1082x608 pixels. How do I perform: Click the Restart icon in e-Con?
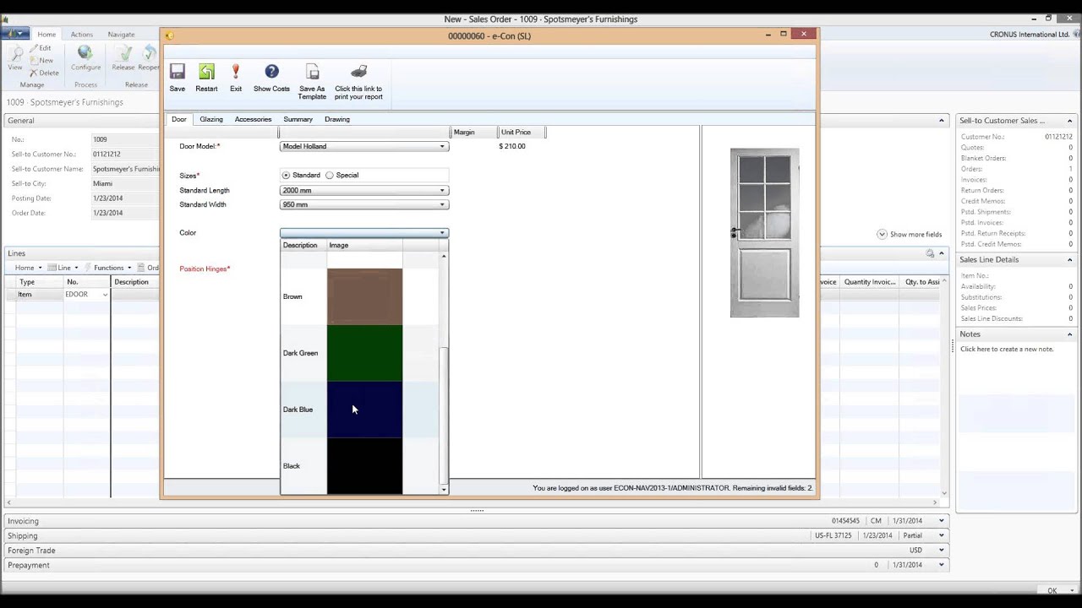point(206,72)
